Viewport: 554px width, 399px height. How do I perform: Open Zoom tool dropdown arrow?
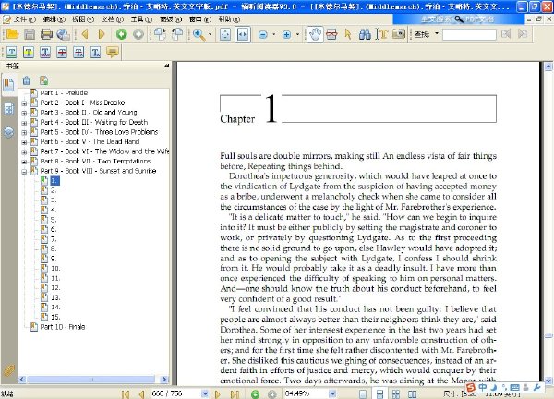coord(211,34)
